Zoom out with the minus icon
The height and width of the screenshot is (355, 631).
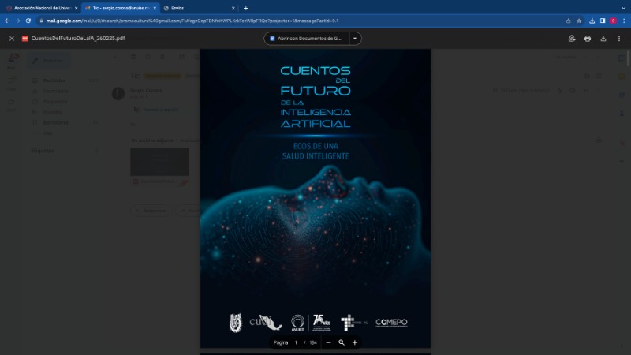[x=328, y=342]
